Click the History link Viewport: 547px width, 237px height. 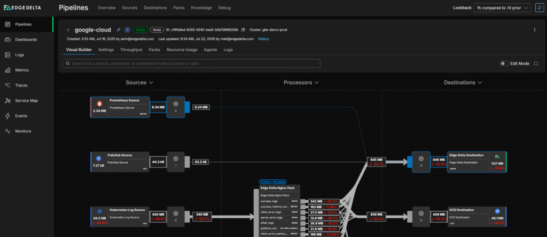[x=263, y=39]
